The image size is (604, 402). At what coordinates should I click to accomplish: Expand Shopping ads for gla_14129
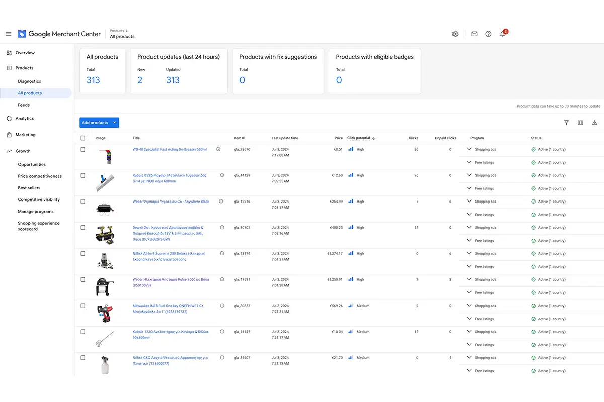469,175
